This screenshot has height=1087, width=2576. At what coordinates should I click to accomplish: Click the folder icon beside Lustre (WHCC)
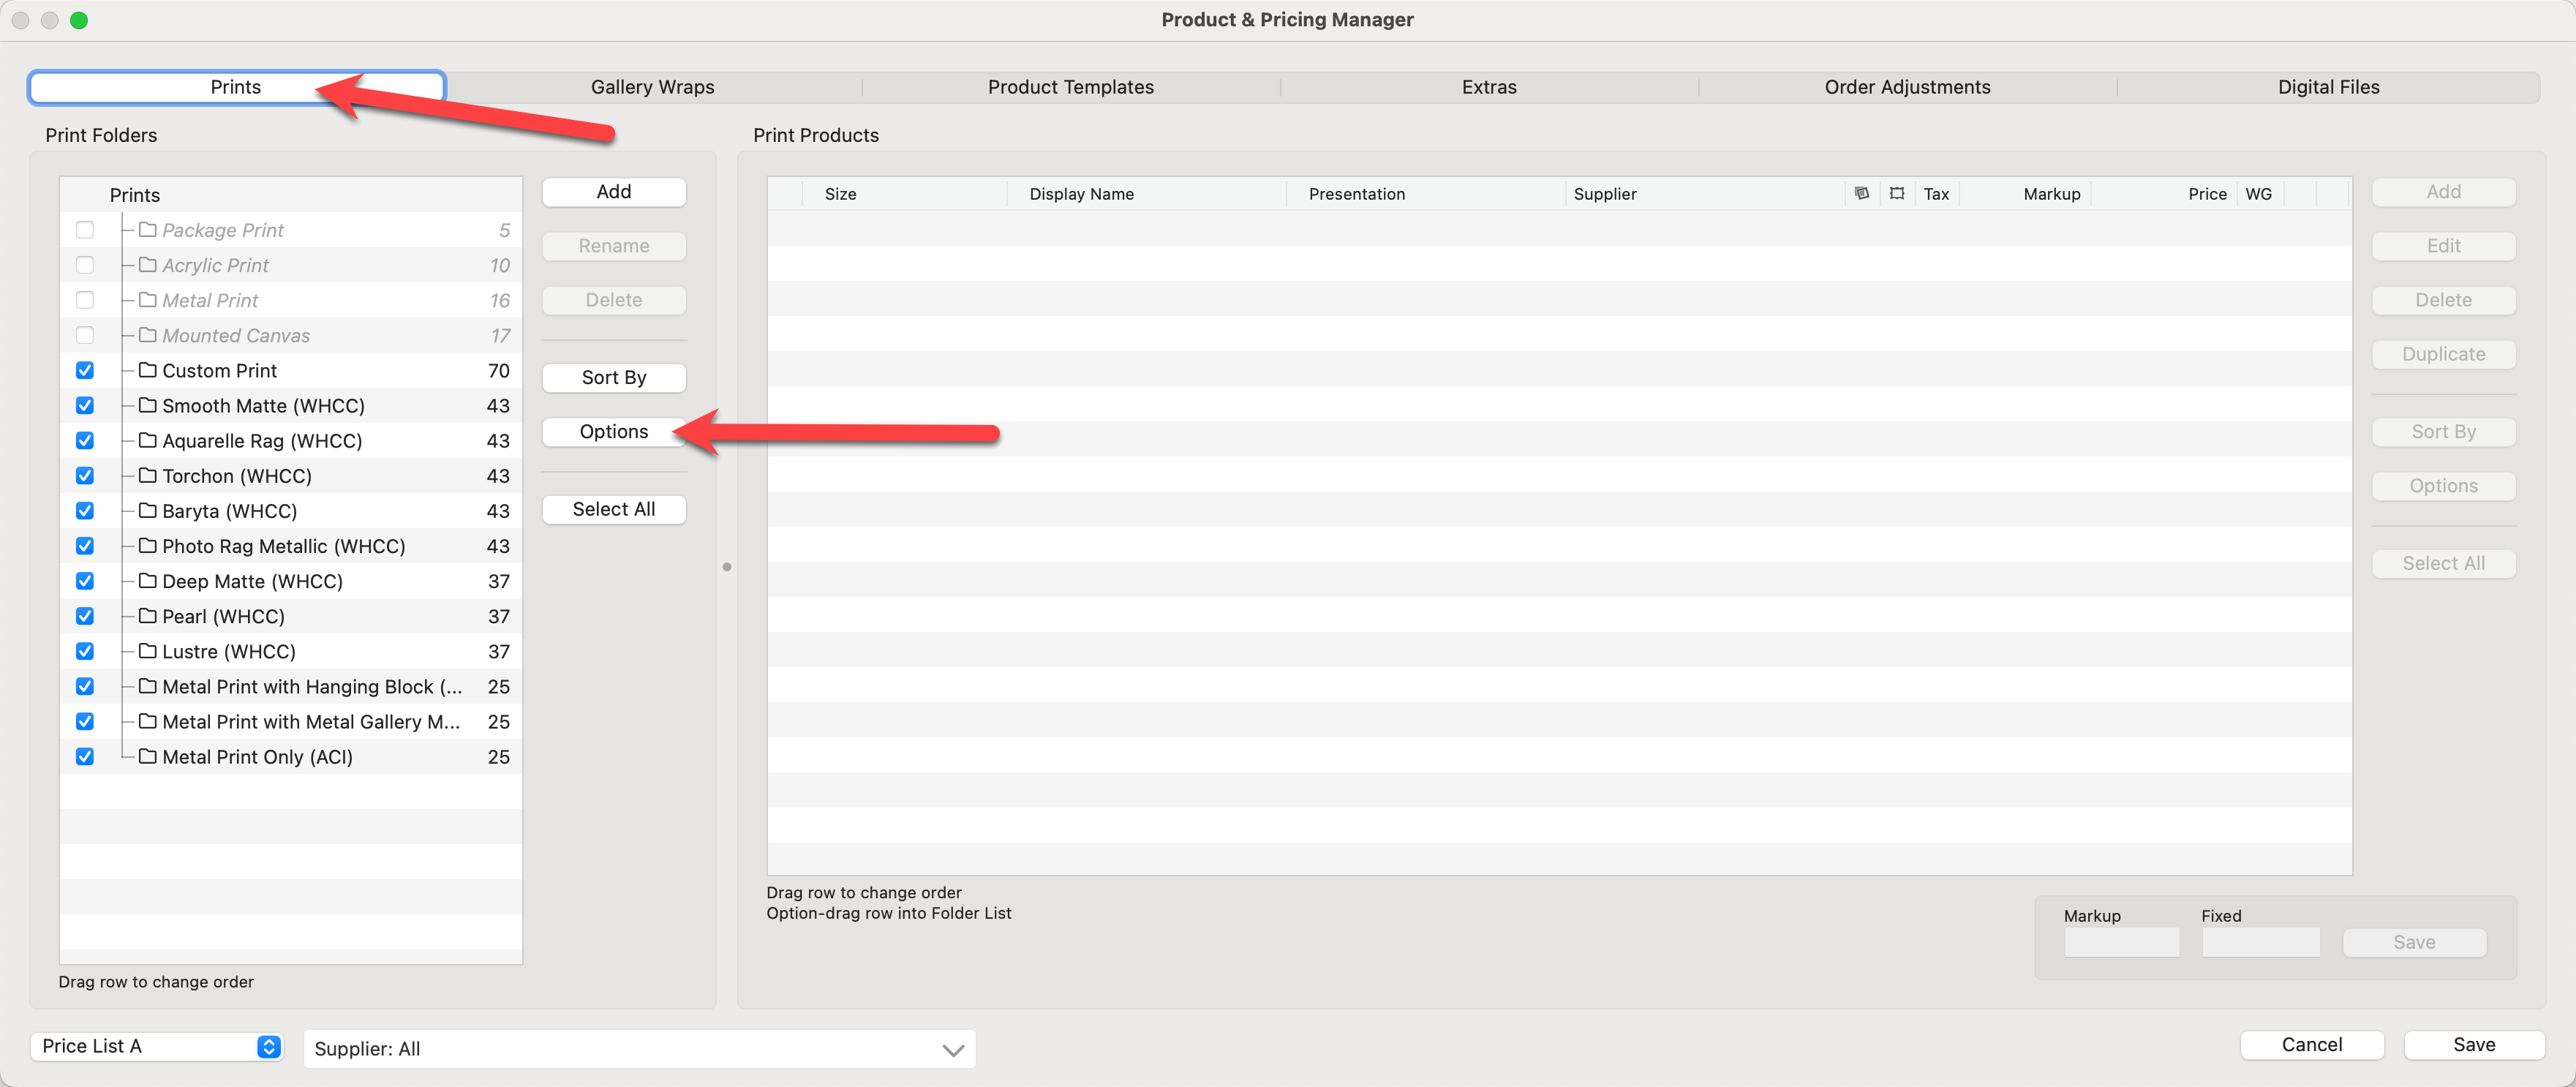tap(148, 651)
